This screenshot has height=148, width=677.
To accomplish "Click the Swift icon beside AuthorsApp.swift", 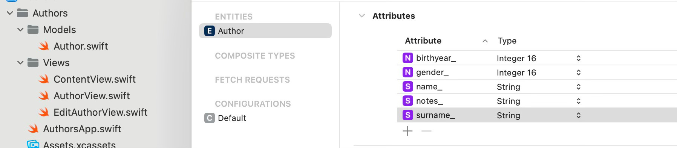I will (34, 129).
